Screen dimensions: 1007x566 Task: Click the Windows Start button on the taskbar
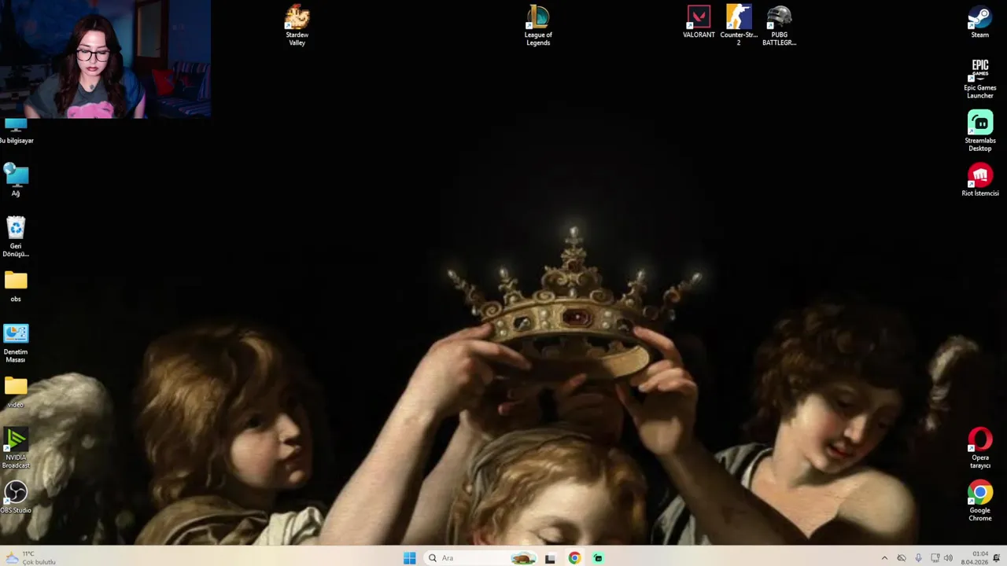pyautogui.click(x=409, y=558)
